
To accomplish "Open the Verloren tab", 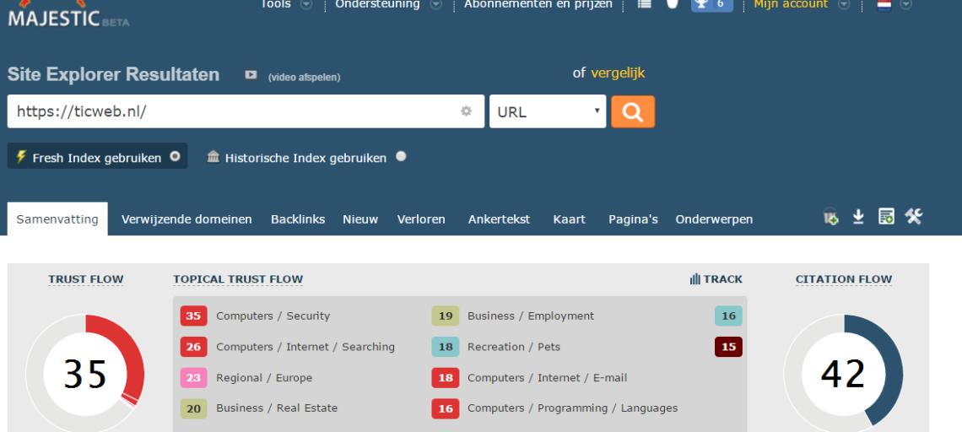I will tap(421, 219).
